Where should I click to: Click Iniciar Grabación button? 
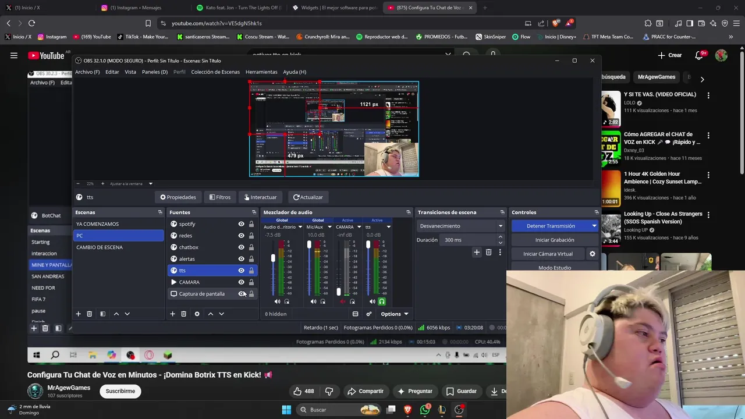[x=555, y=240]
